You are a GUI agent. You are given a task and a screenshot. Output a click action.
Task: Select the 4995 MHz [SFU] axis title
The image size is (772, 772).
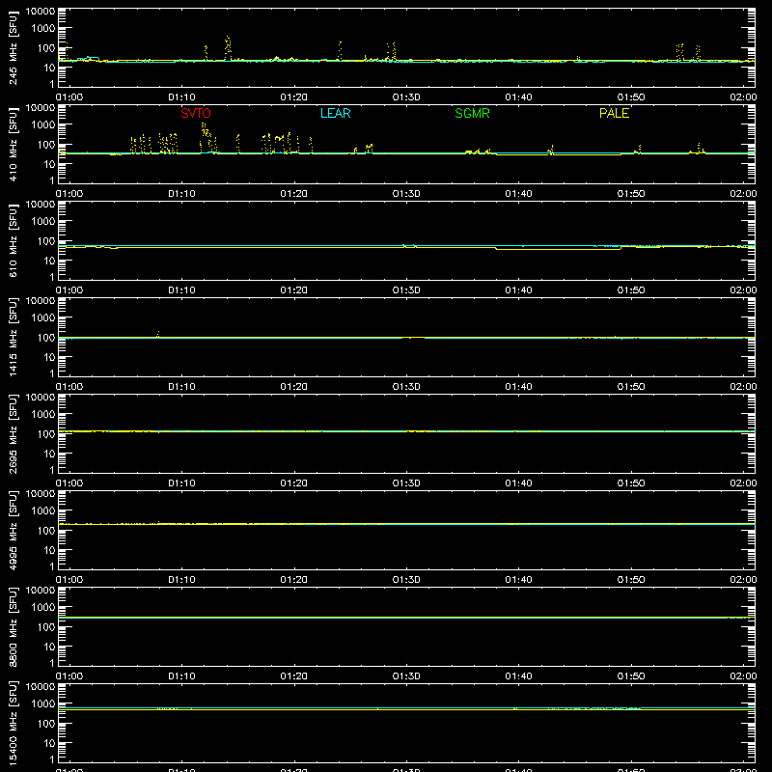click(13, 530)
